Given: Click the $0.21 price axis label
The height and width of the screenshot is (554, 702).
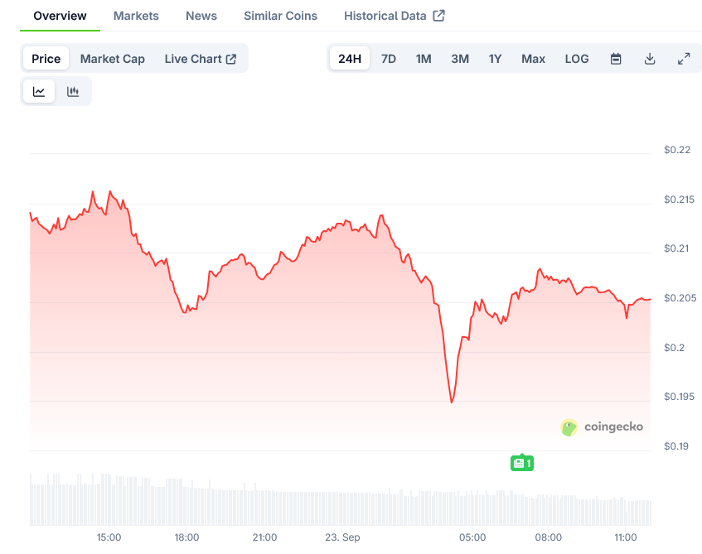Looking at the screenshot, I should click(676, 248).
